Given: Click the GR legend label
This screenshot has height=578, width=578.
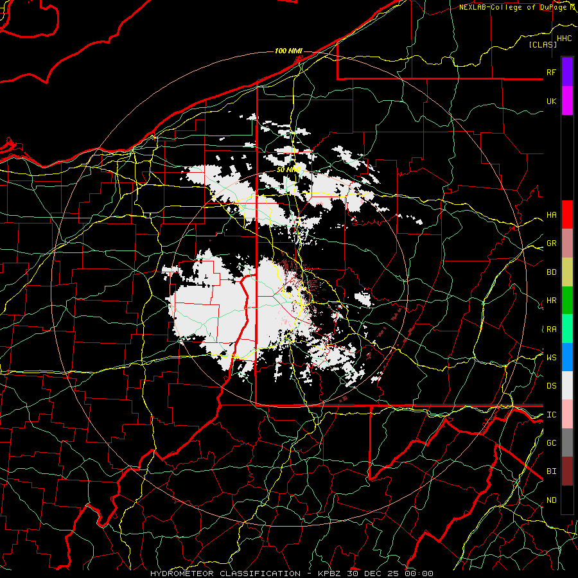Looking at the screenshot, I should [551, 243].
